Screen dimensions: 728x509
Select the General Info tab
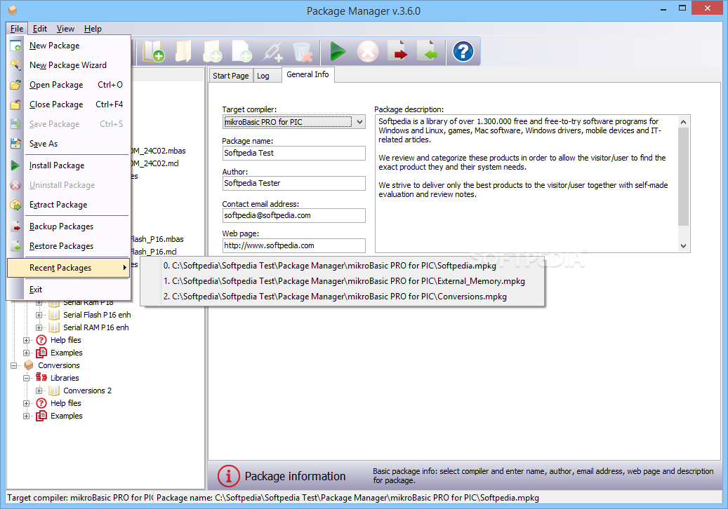pyautogui.click(x=307, y=74)
